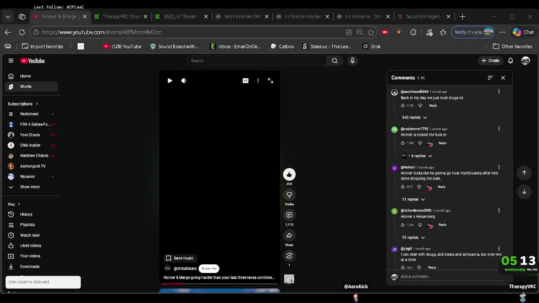Open History in the sidebar
The image size is (539, 303).
coord(32,214)
